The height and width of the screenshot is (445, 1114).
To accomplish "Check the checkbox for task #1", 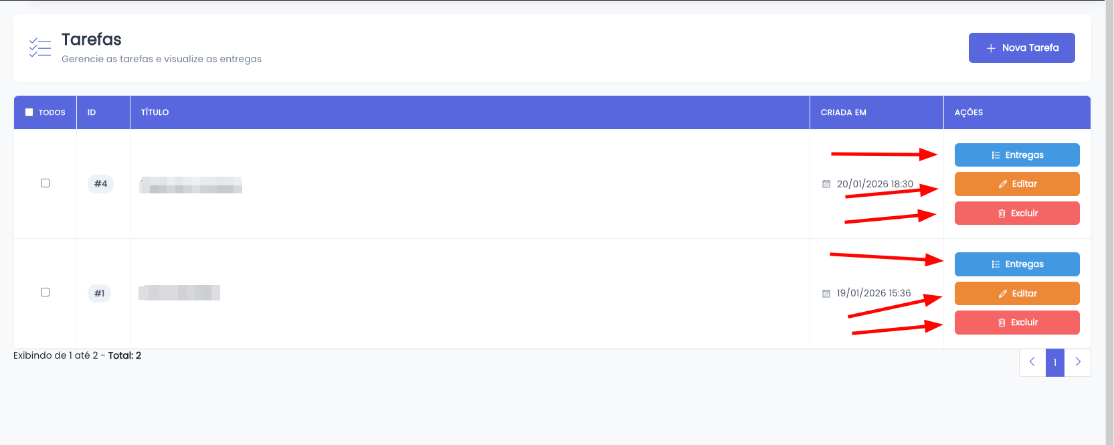I will coord(45,292).
